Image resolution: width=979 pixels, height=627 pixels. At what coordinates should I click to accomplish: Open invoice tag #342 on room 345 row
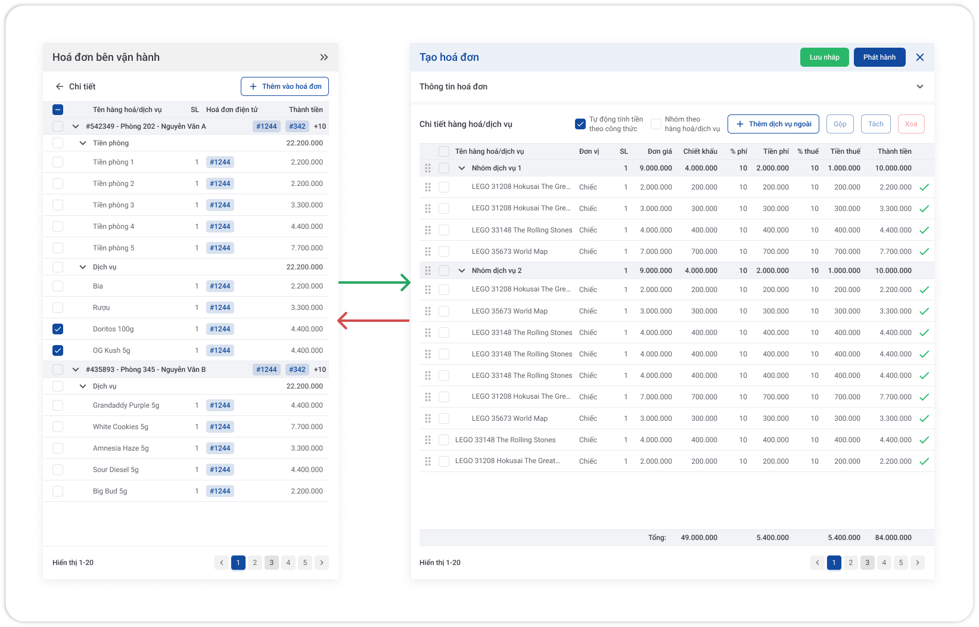pos(297,370)
